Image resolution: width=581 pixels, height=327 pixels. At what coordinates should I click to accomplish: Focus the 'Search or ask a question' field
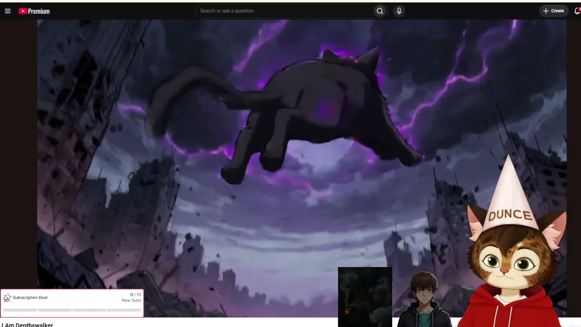coord(284,11)
